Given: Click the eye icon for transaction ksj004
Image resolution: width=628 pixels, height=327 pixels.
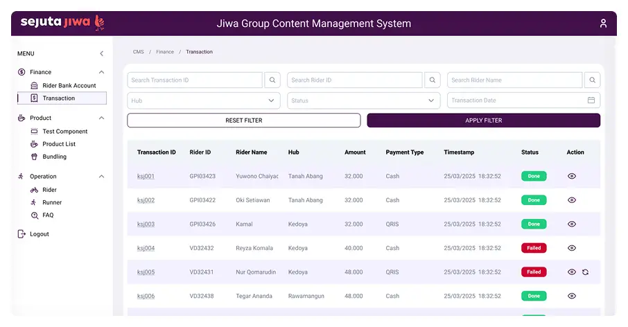Looking at the screenshot, I should 572,248.
